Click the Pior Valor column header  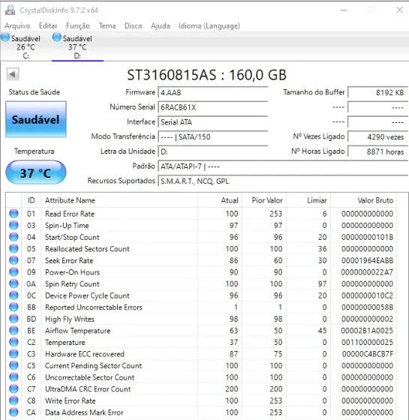tap(264, 200)
